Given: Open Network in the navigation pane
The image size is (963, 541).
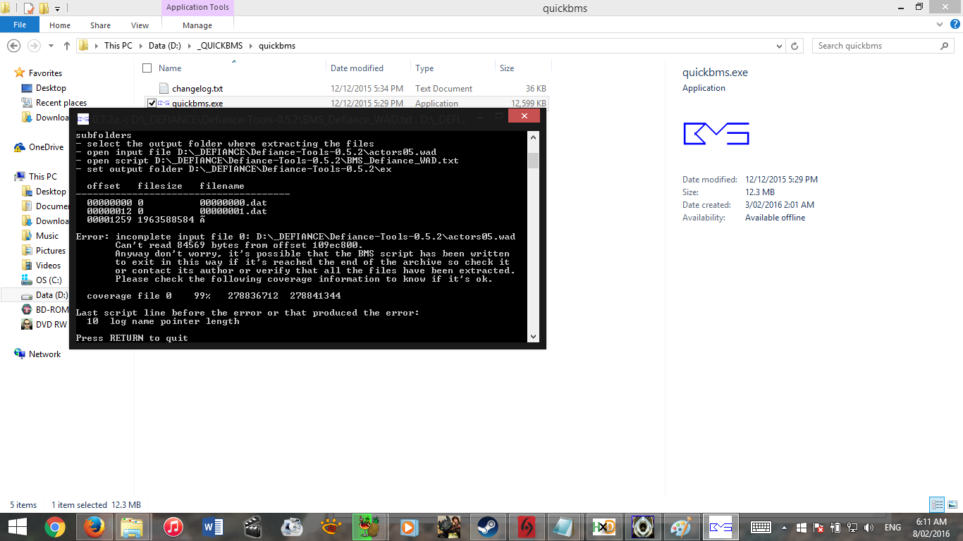Looking at the screenshot, I should pos(44,354).
